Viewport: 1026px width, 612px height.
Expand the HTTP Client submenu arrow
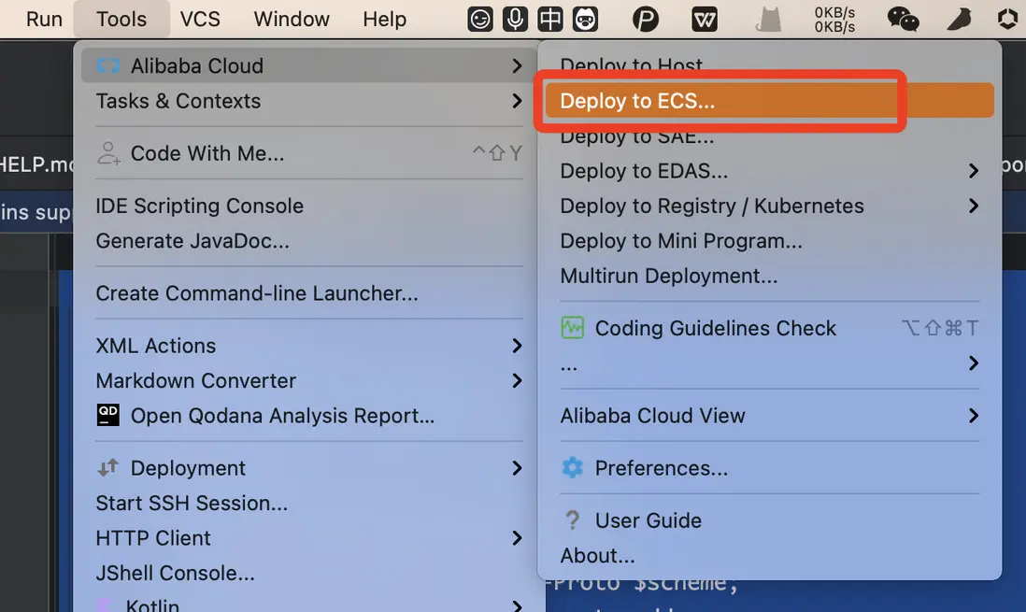[x=517, y=538]
